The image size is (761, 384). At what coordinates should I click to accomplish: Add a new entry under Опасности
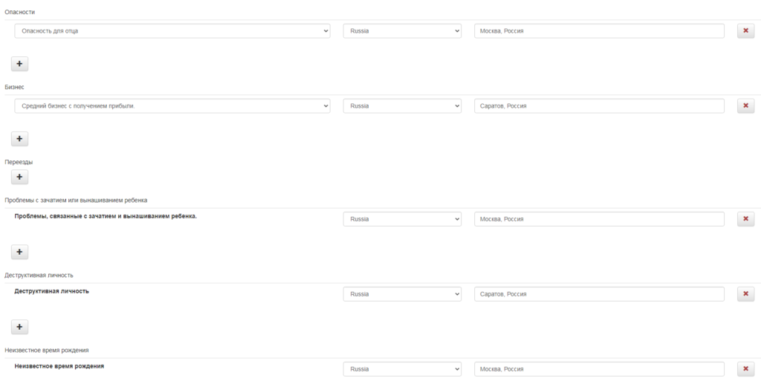click(x=20, y=64)
